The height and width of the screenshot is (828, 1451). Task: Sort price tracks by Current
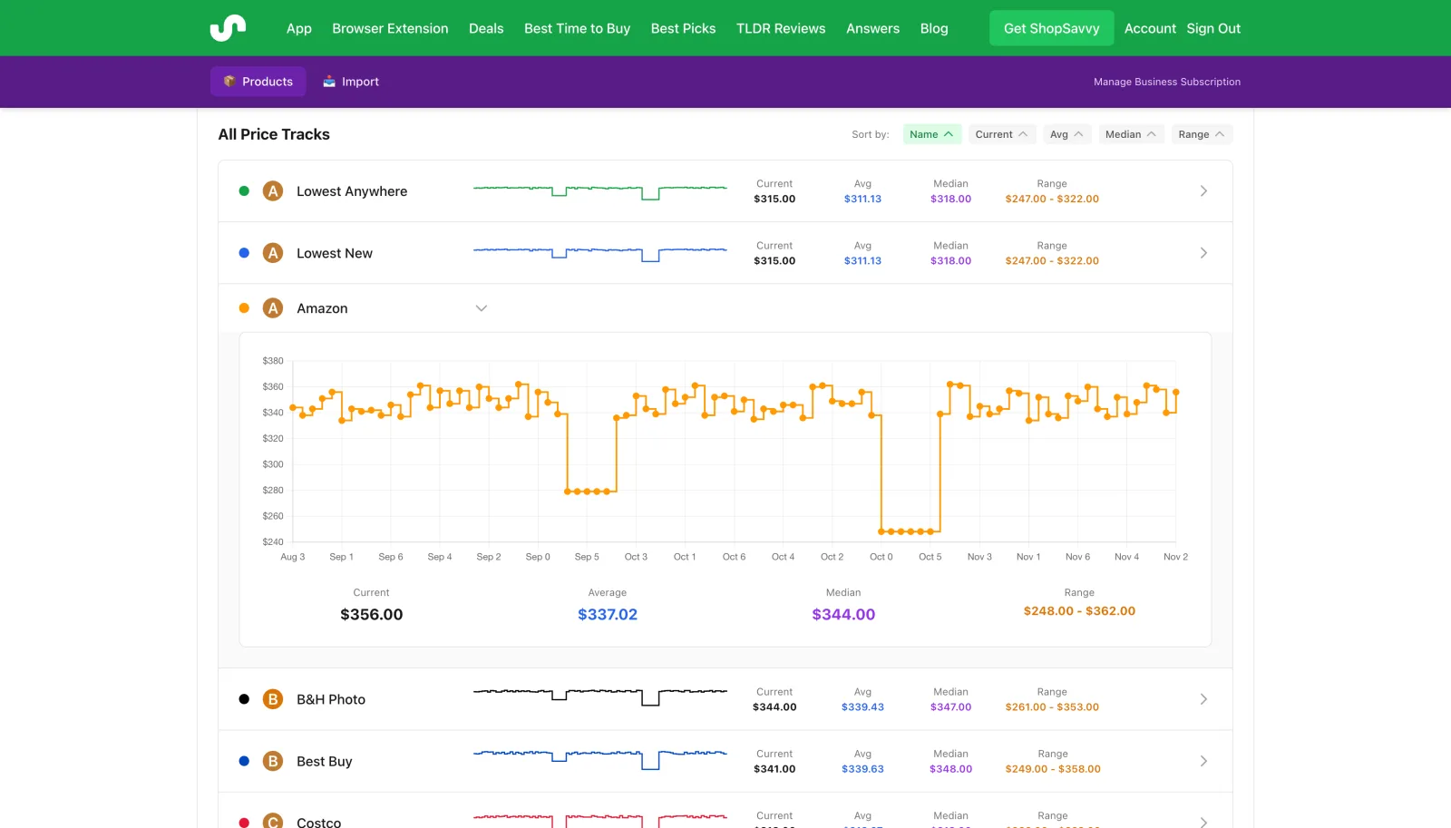[x=1002, y=134]
